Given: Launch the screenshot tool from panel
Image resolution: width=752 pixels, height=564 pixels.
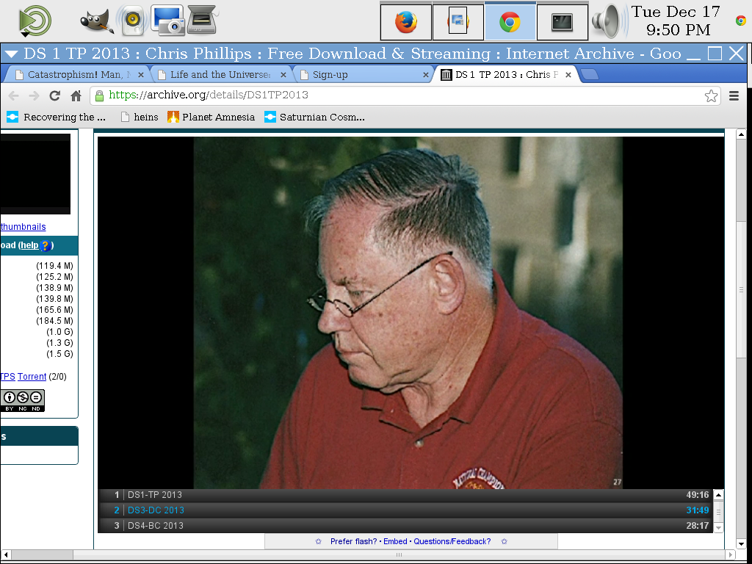Looking at the screenshot, I should [x=168, y=20].
